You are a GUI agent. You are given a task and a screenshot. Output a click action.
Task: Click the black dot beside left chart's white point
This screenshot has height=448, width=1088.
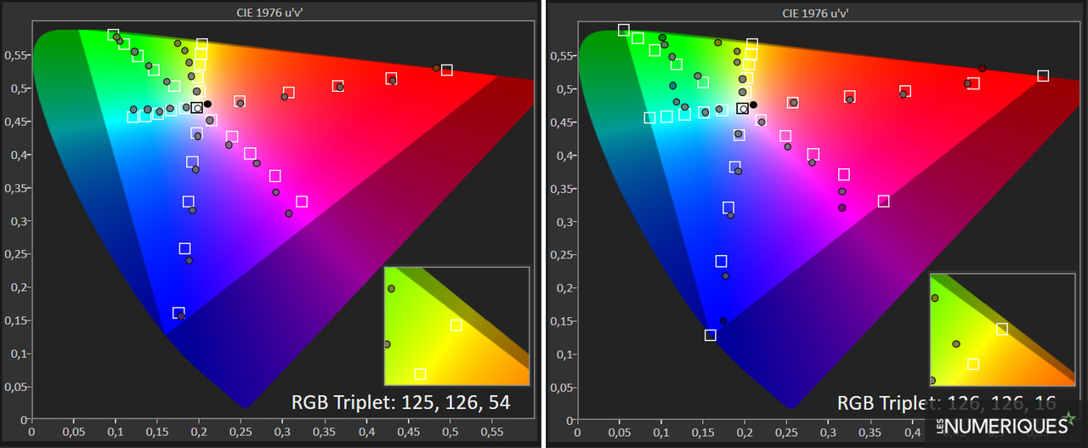pos(207,104)
